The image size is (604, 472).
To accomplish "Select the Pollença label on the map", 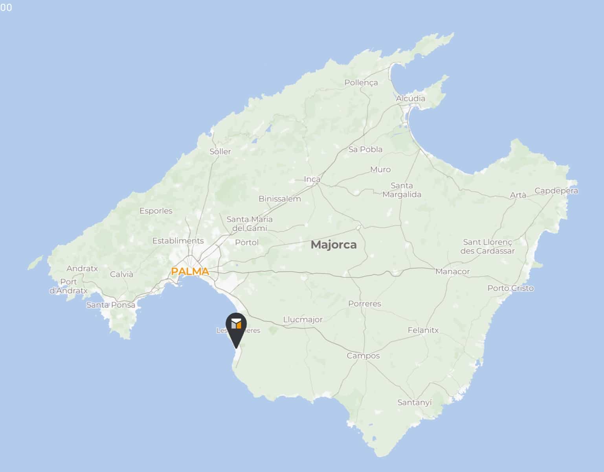I will 361,83.
